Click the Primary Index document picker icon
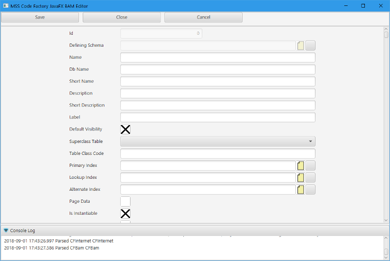Image resolution: width=390 pixels, height=261 pixels. pos(300,165)
